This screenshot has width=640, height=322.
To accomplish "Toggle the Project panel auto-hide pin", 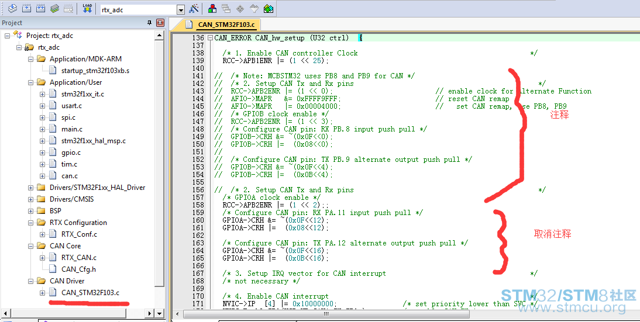I will pos(149,23).
